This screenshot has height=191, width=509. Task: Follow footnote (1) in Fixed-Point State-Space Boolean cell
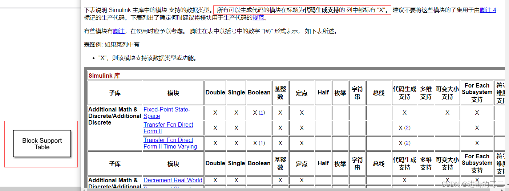(262, 113)
